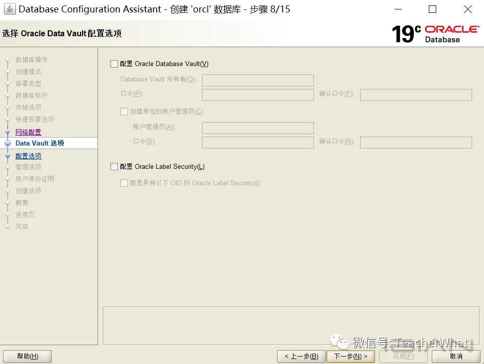Click the 帐户管理员(A) input field
The image size is (484, 364).
[x=258, y=128]
